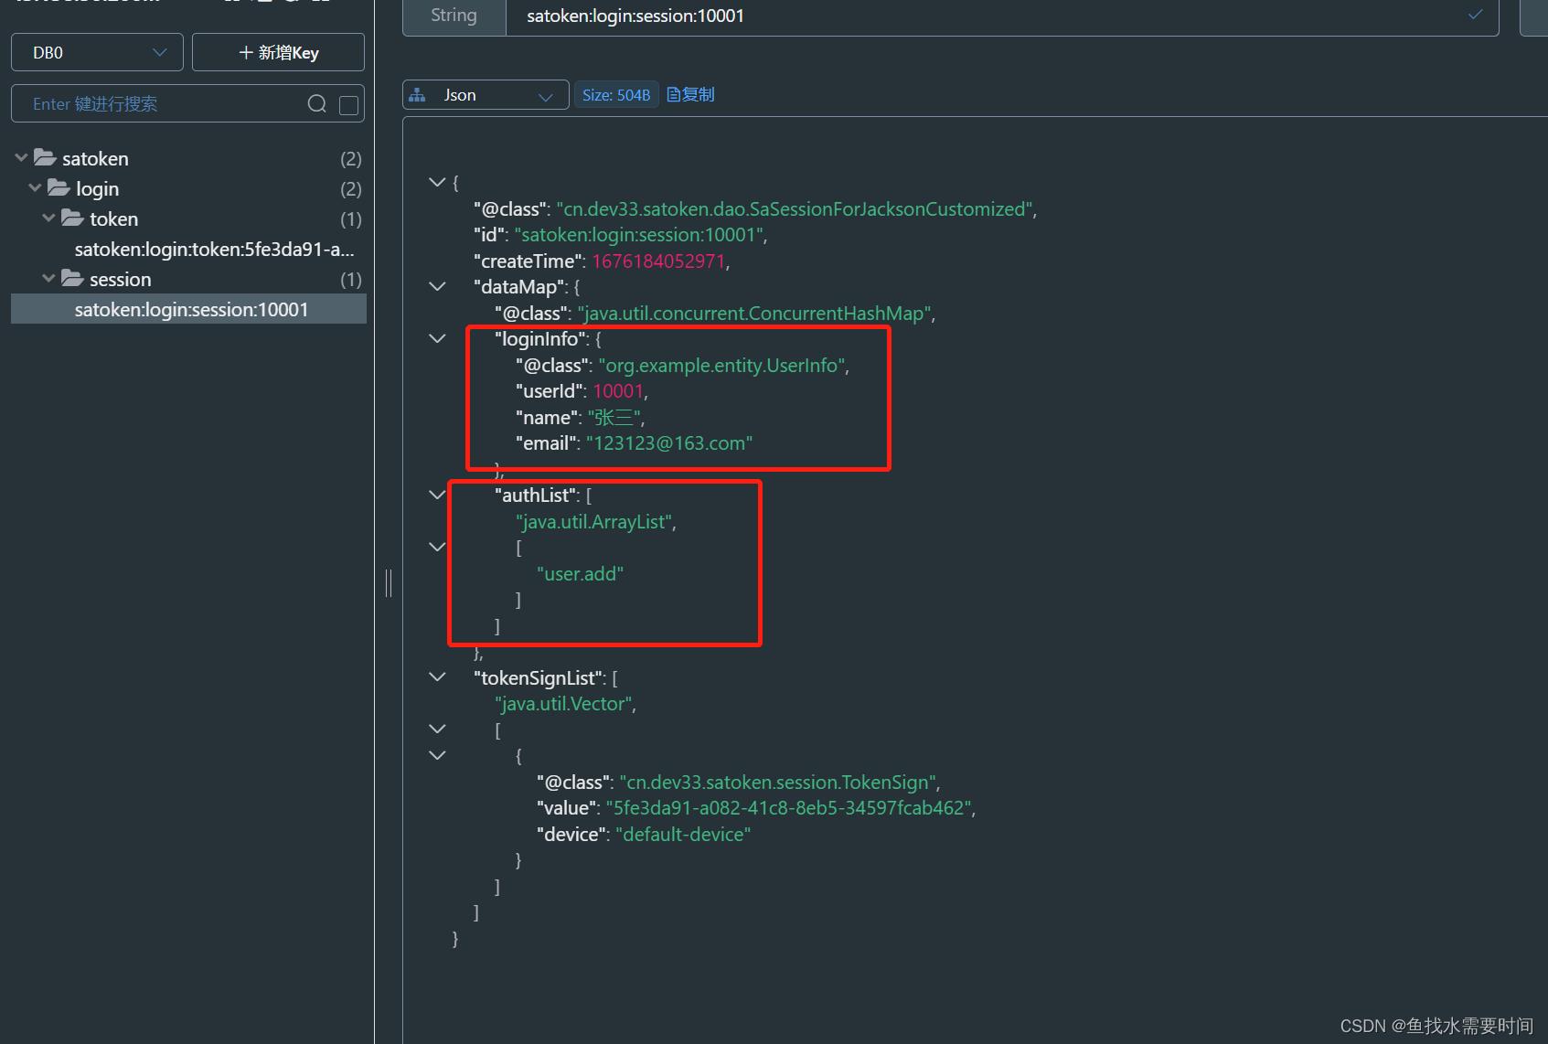Image resolution: width=1548 pixels, height=1044 pixels.
Task: Collapse the inner tokenSignList array
Action: 437,730
